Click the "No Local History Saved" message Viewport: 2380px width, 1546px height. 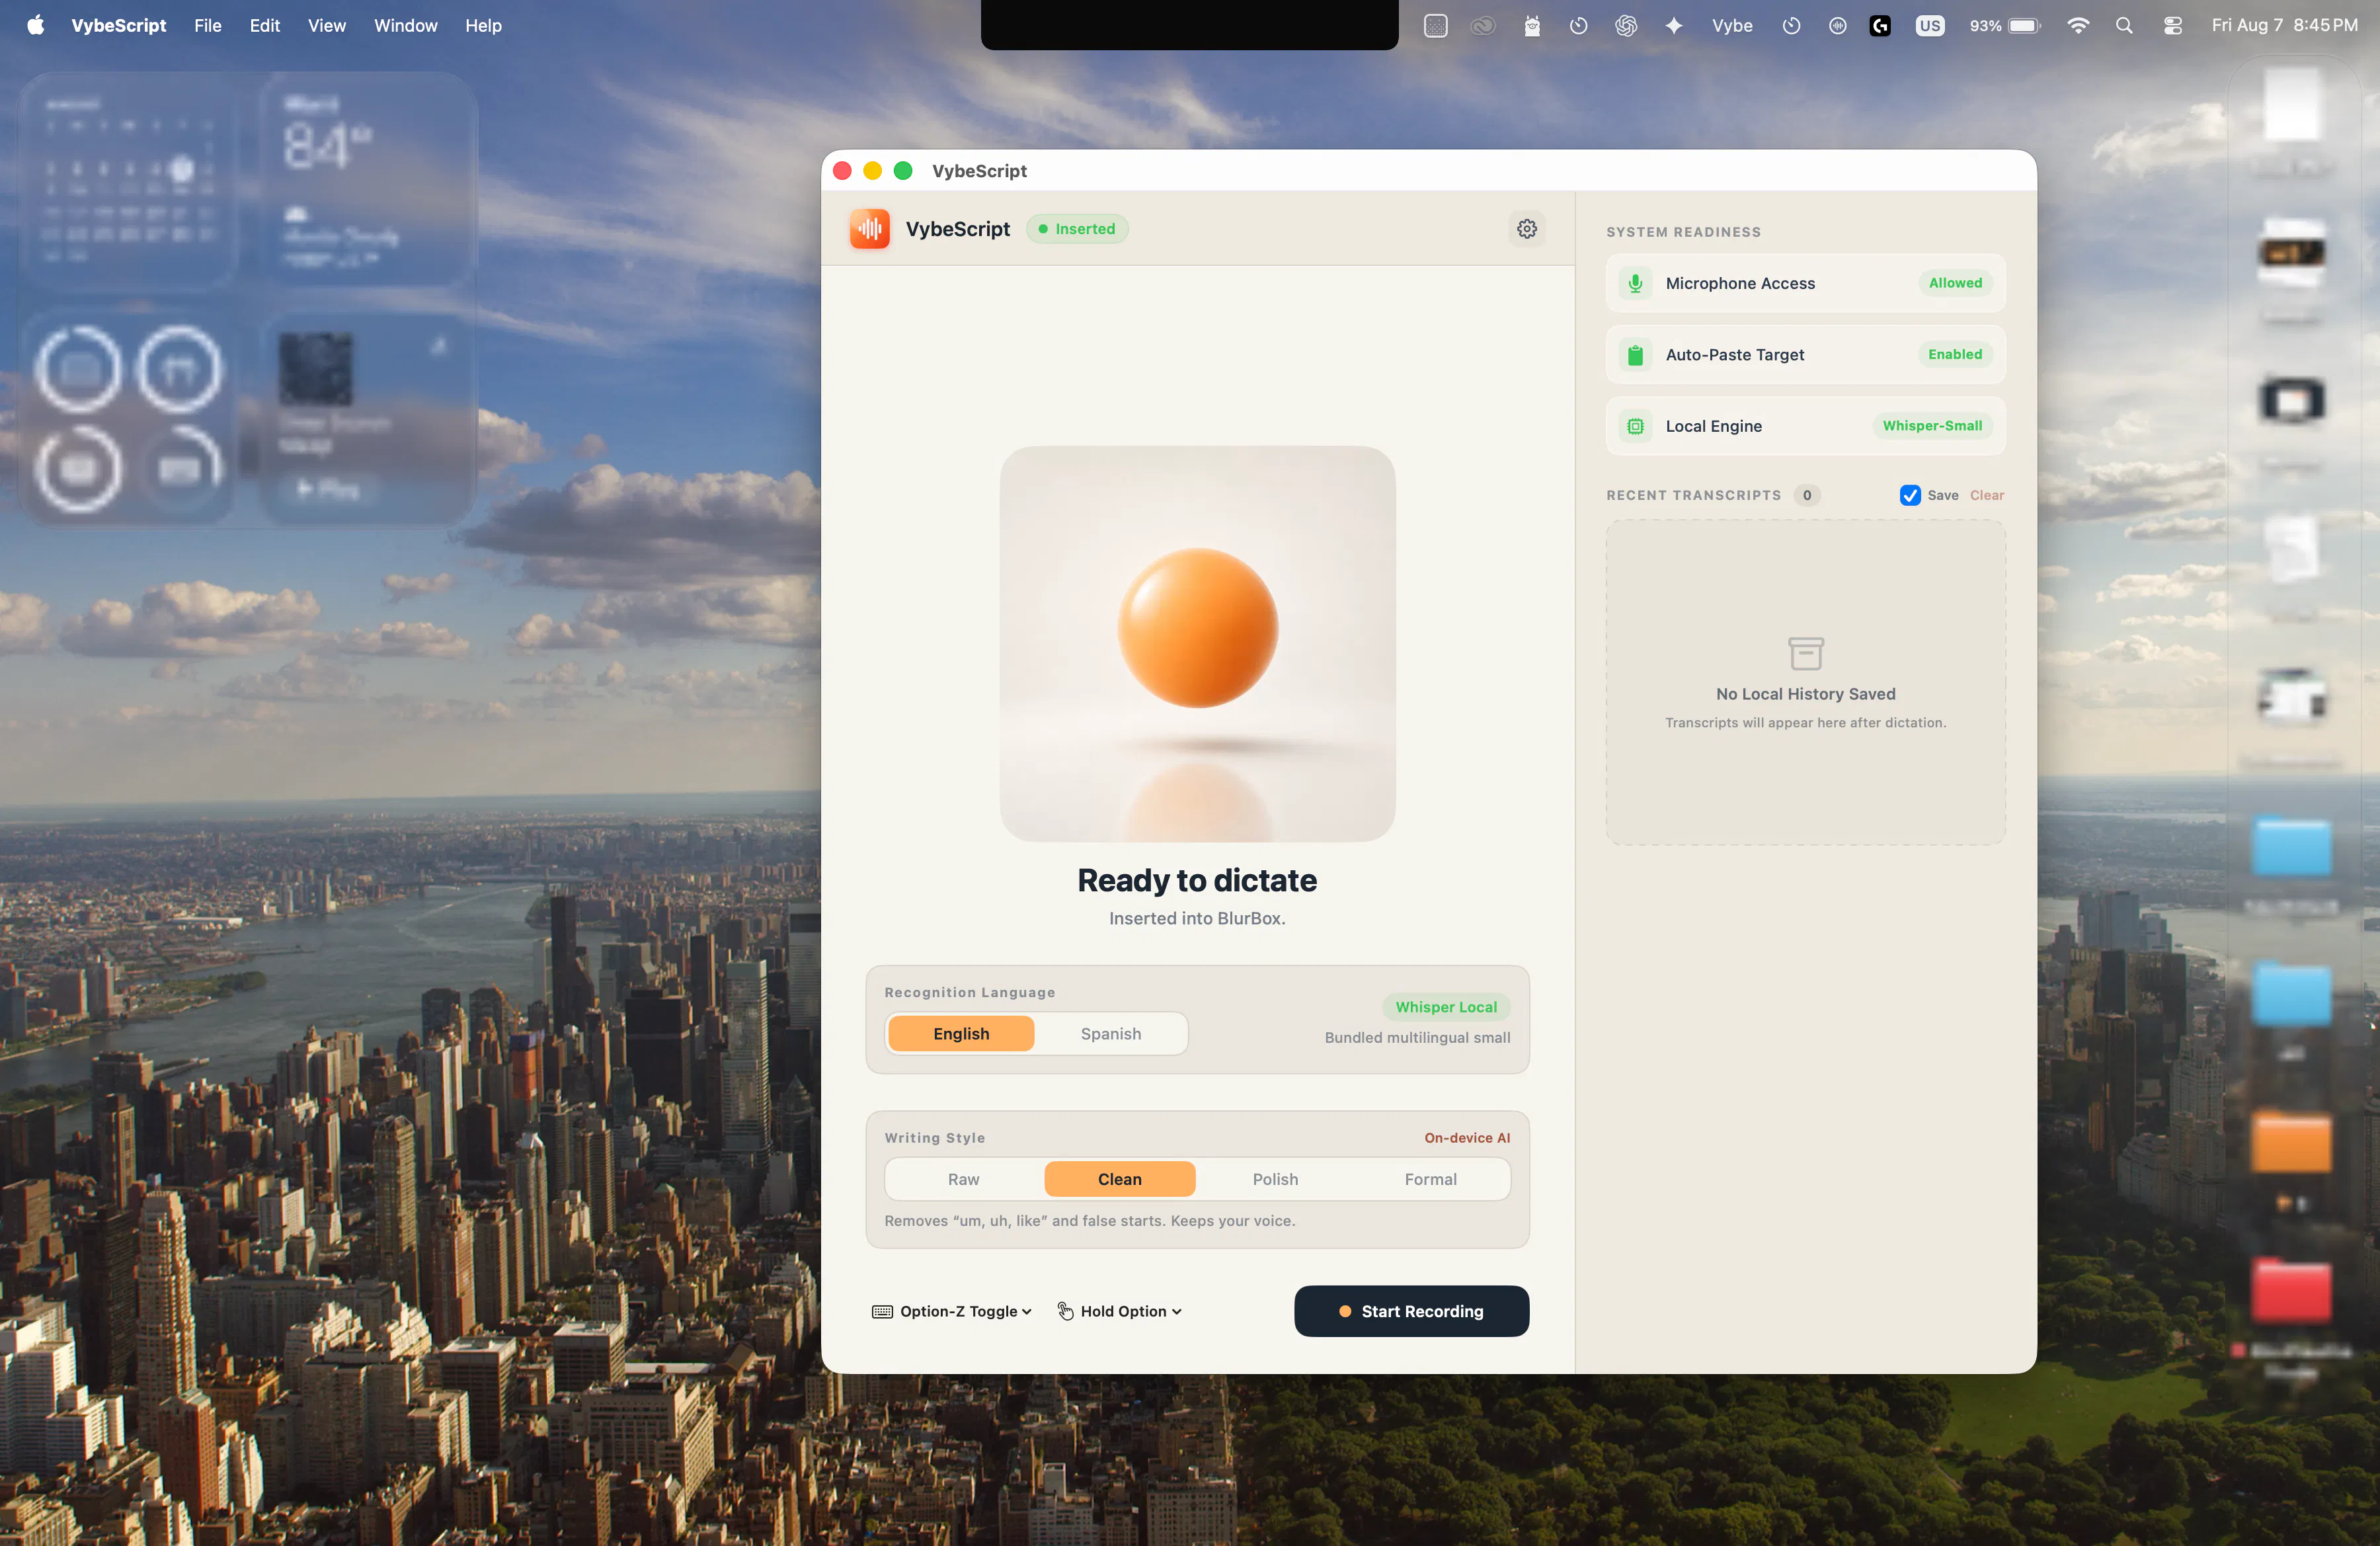click(x=1805, y=694)
